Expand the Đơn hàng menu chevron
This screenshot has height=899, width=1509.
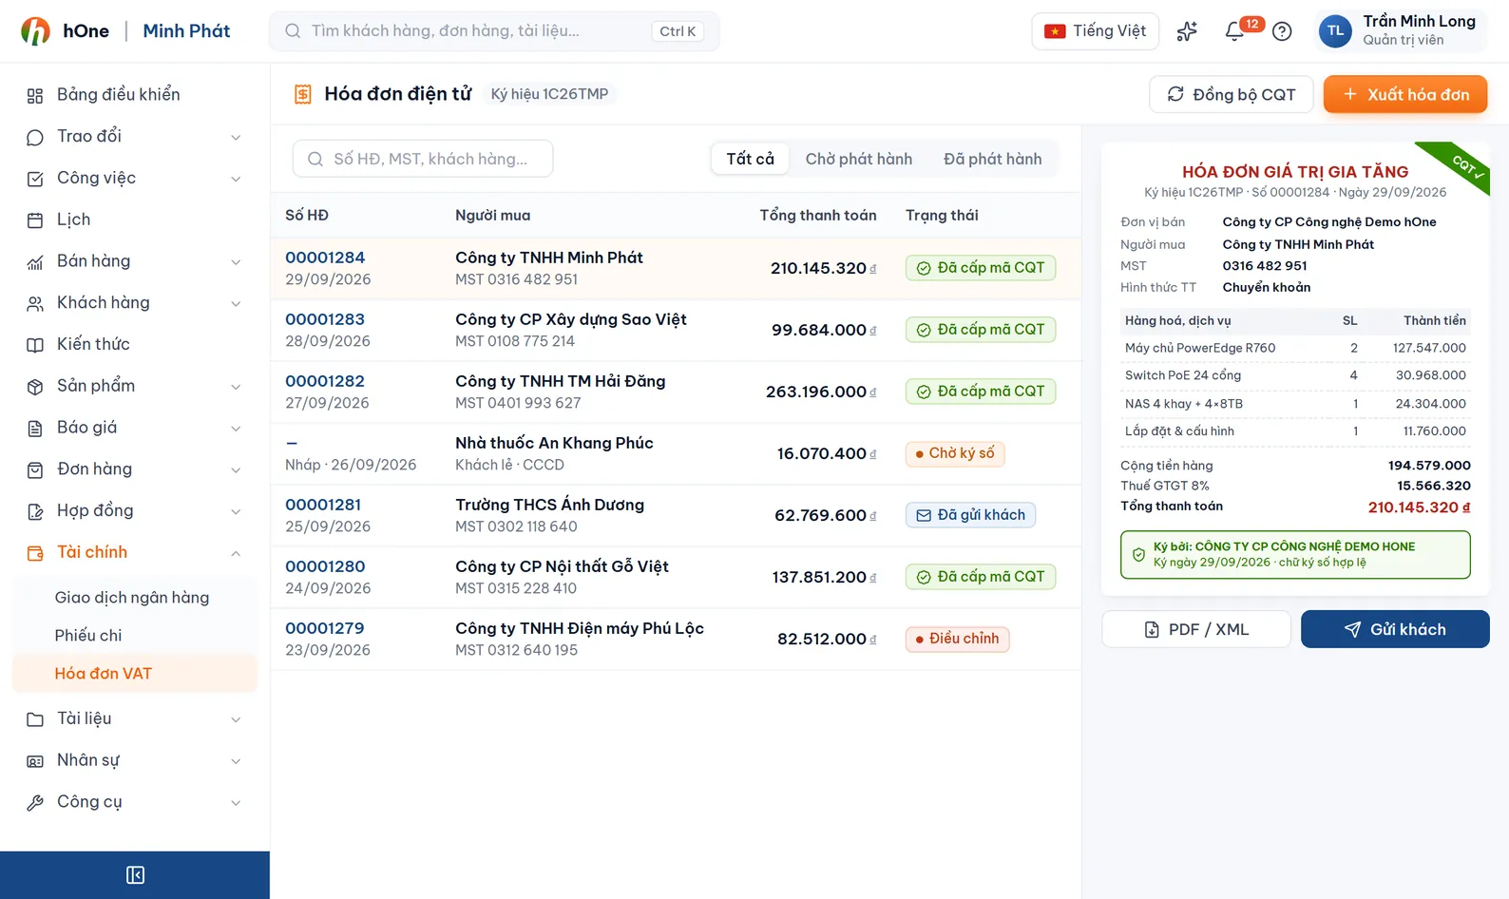(236, 470)
